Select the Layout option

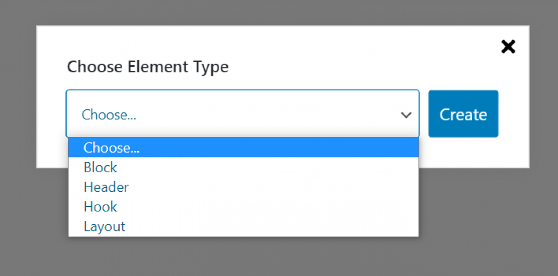pos(105,226)
